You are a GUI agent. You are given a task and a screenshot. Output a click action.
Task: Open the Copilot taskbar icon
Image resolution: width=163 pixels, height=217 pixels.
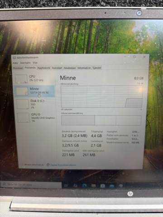point(75,185)
